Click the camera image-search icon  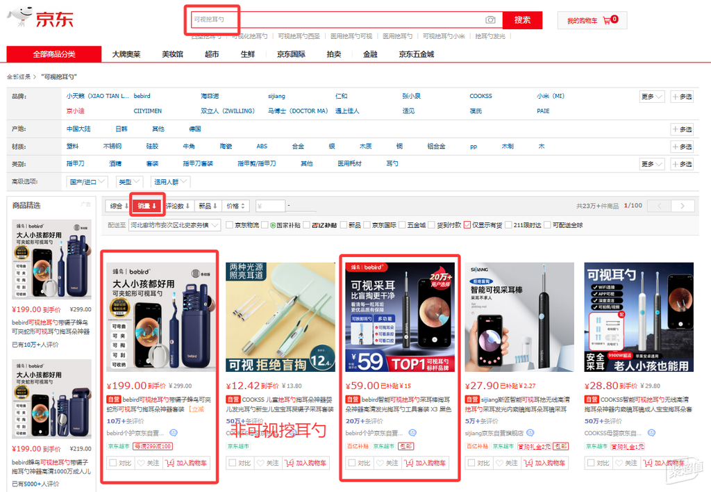tap(490, 19)
